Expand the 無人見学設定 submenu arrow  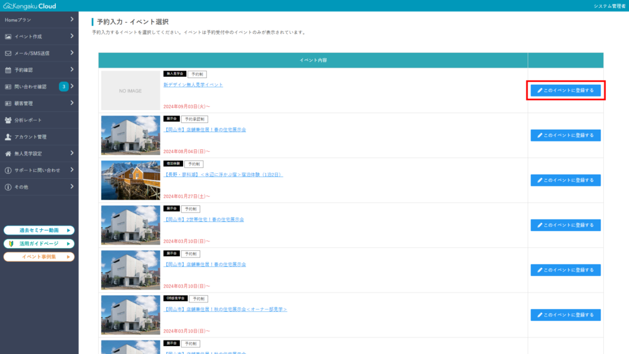[72, 153]
